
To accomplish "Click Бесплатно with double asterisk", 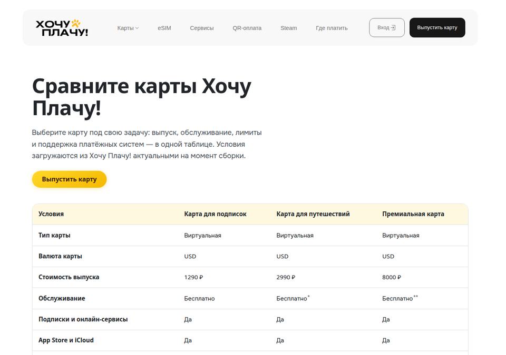I will [x=400, y=298].
